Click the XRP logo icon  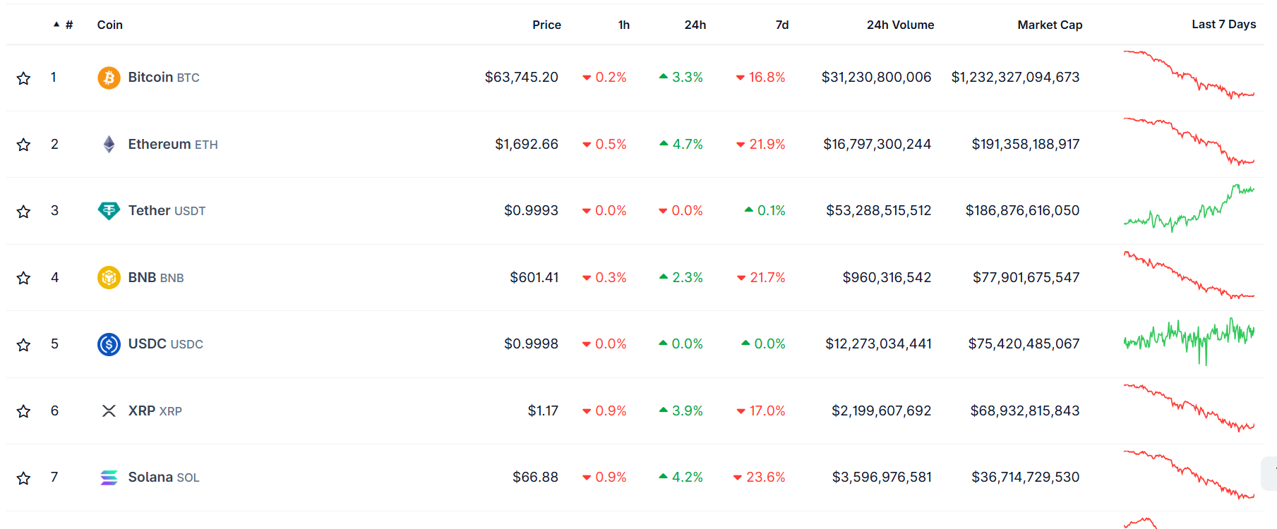[109, 411]
